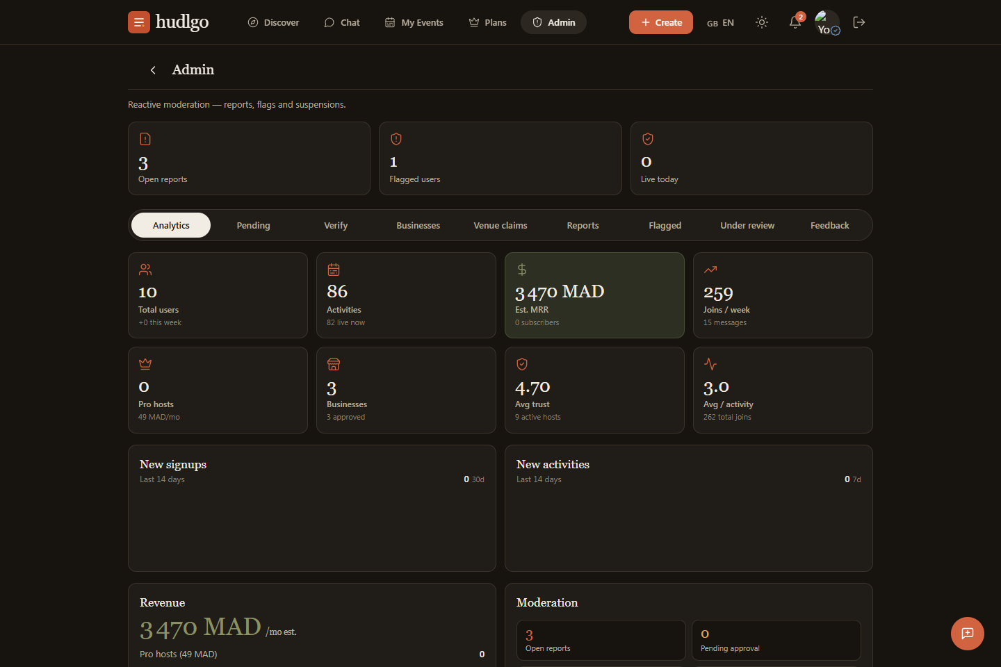Click the "0 30d" signups counter
Viewport: 1001px width, 667px height.
click(474, 479)
